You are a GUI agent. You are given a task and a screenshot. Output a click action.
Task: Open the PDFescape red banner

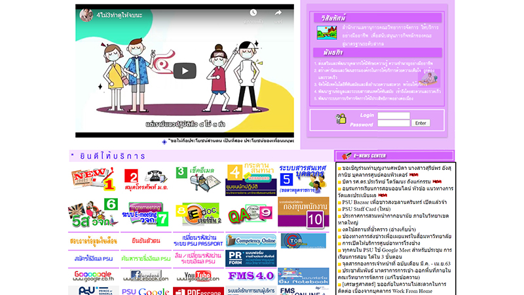(x=198, y=291)
